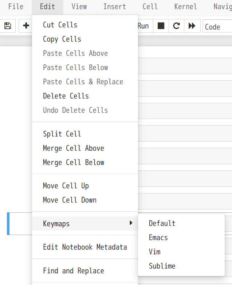
Task: Select the Default keymap
Action: (x=162, y=223)
